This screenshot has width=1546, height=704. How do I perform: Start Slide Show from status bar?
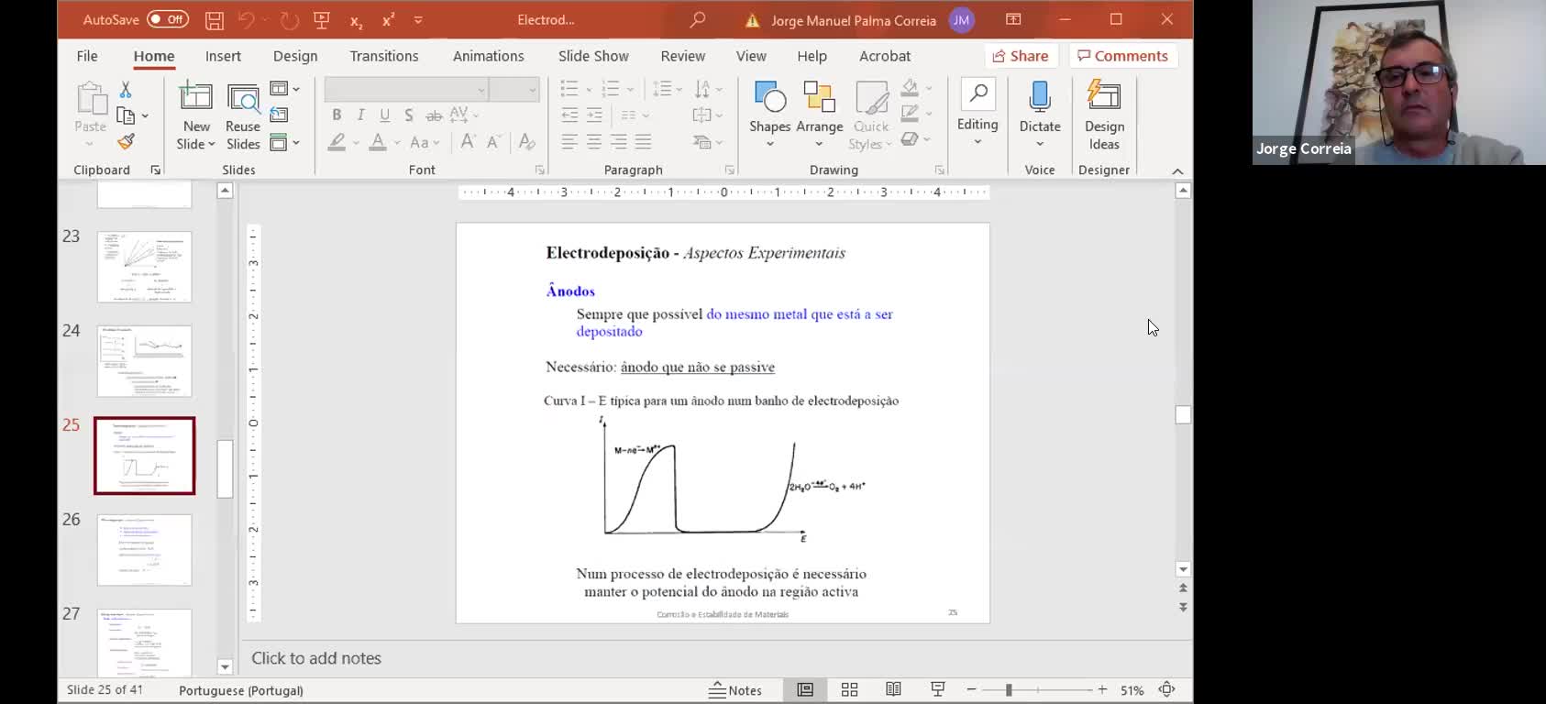[x=937, y=690]
